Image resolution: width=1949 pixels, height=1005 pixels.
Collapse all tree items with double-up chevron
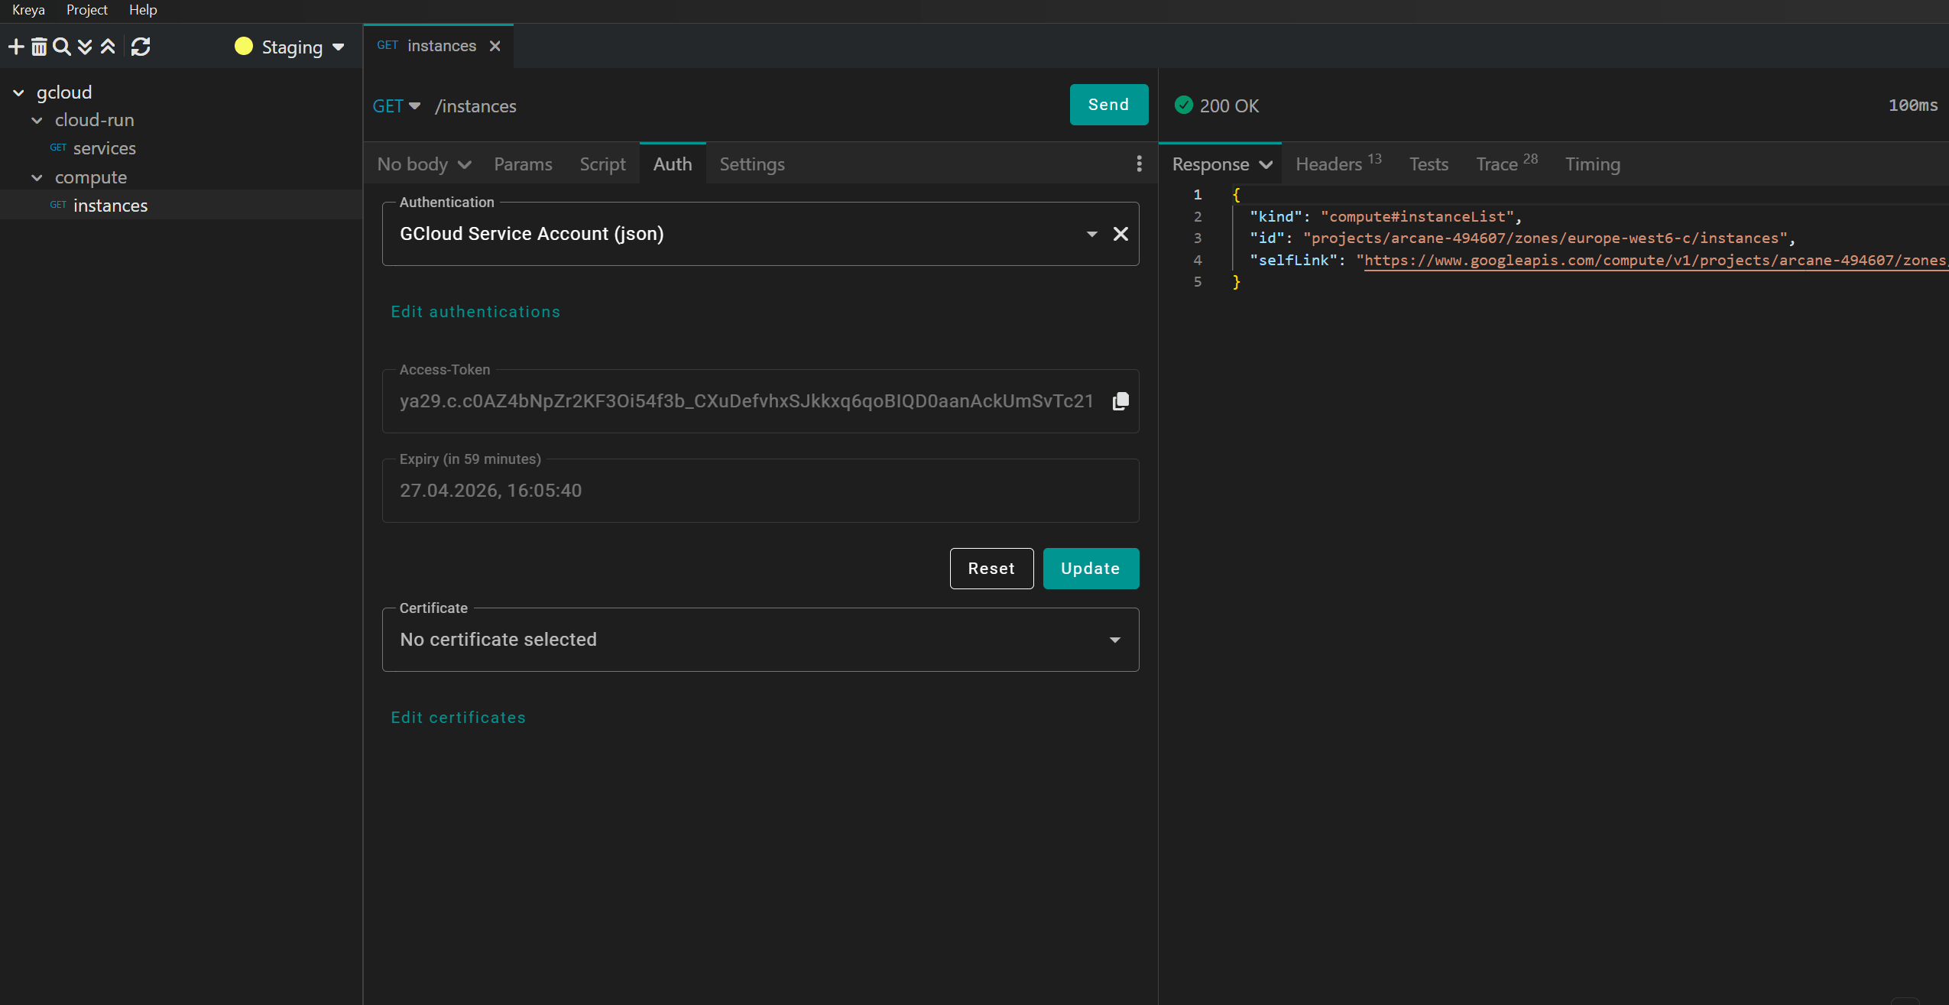pyautogui.click(x=108, y=47)
